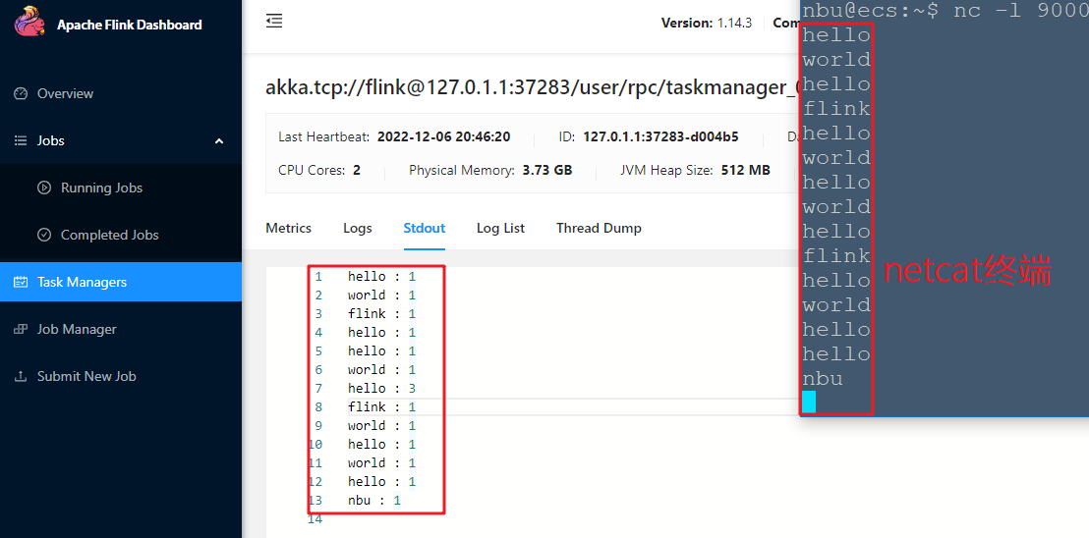The height and width of the screenshot is (538, 1089).
Task: Switch to the Metrics tab
Action: (x=288, y=228)
